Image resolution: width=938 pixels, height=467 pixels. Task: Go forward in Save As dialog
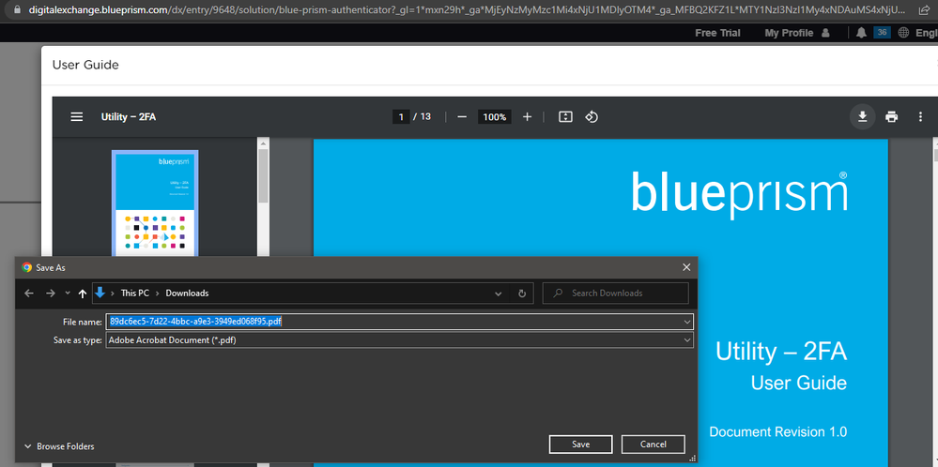click(51, 294)
